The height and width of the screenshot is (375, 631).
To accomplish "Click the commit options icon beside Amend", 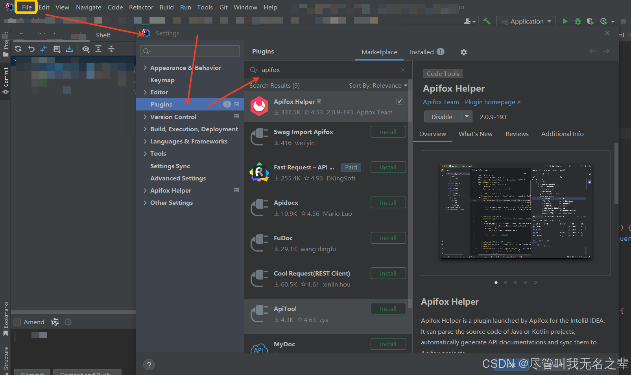I will [x=55, y=322].
